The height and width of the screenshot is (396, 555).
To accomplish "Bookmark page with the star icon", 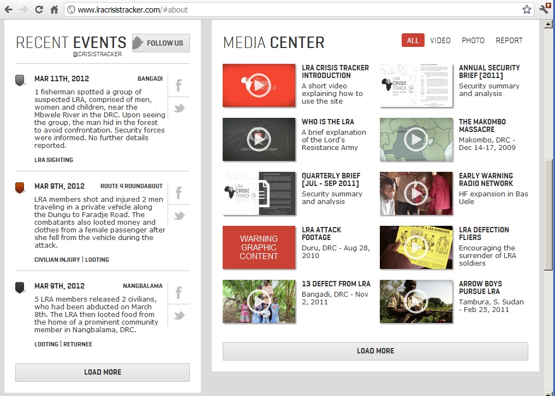I will pyautogui.click(x=527, y=10).
